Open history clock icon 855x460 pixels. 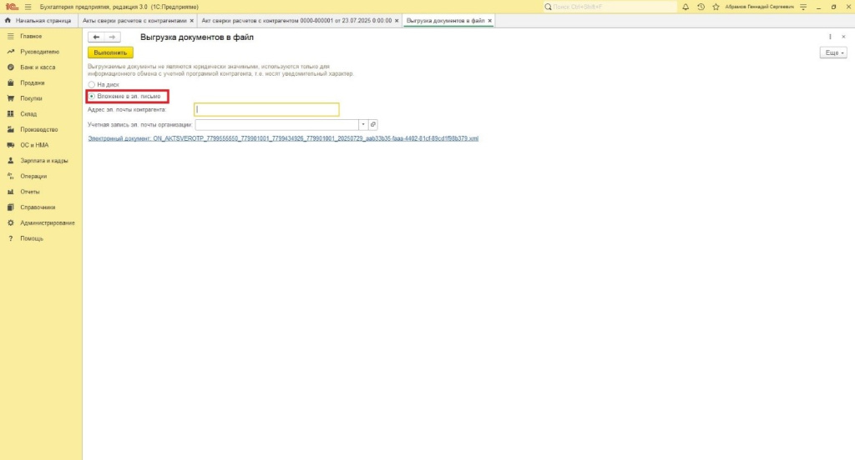(701, 7)
